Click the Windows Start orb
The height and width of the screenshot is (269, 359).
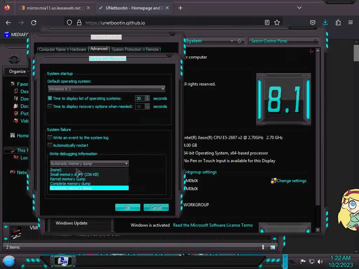[x=9, y=262]
